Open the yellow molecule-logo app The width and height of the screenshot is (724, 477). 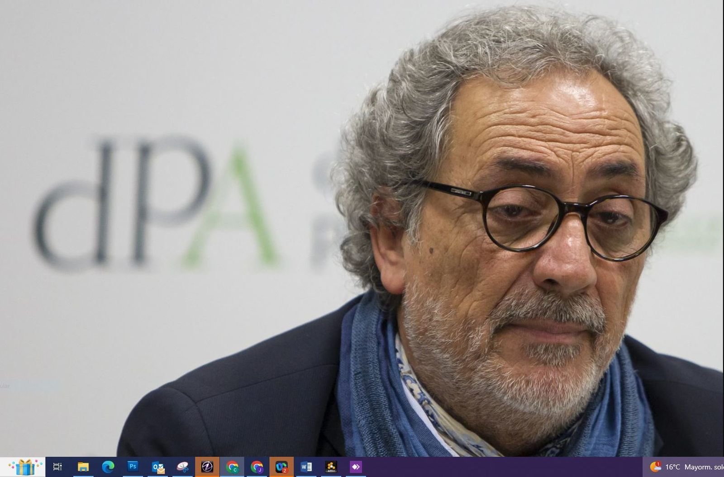tap(331, 467)
